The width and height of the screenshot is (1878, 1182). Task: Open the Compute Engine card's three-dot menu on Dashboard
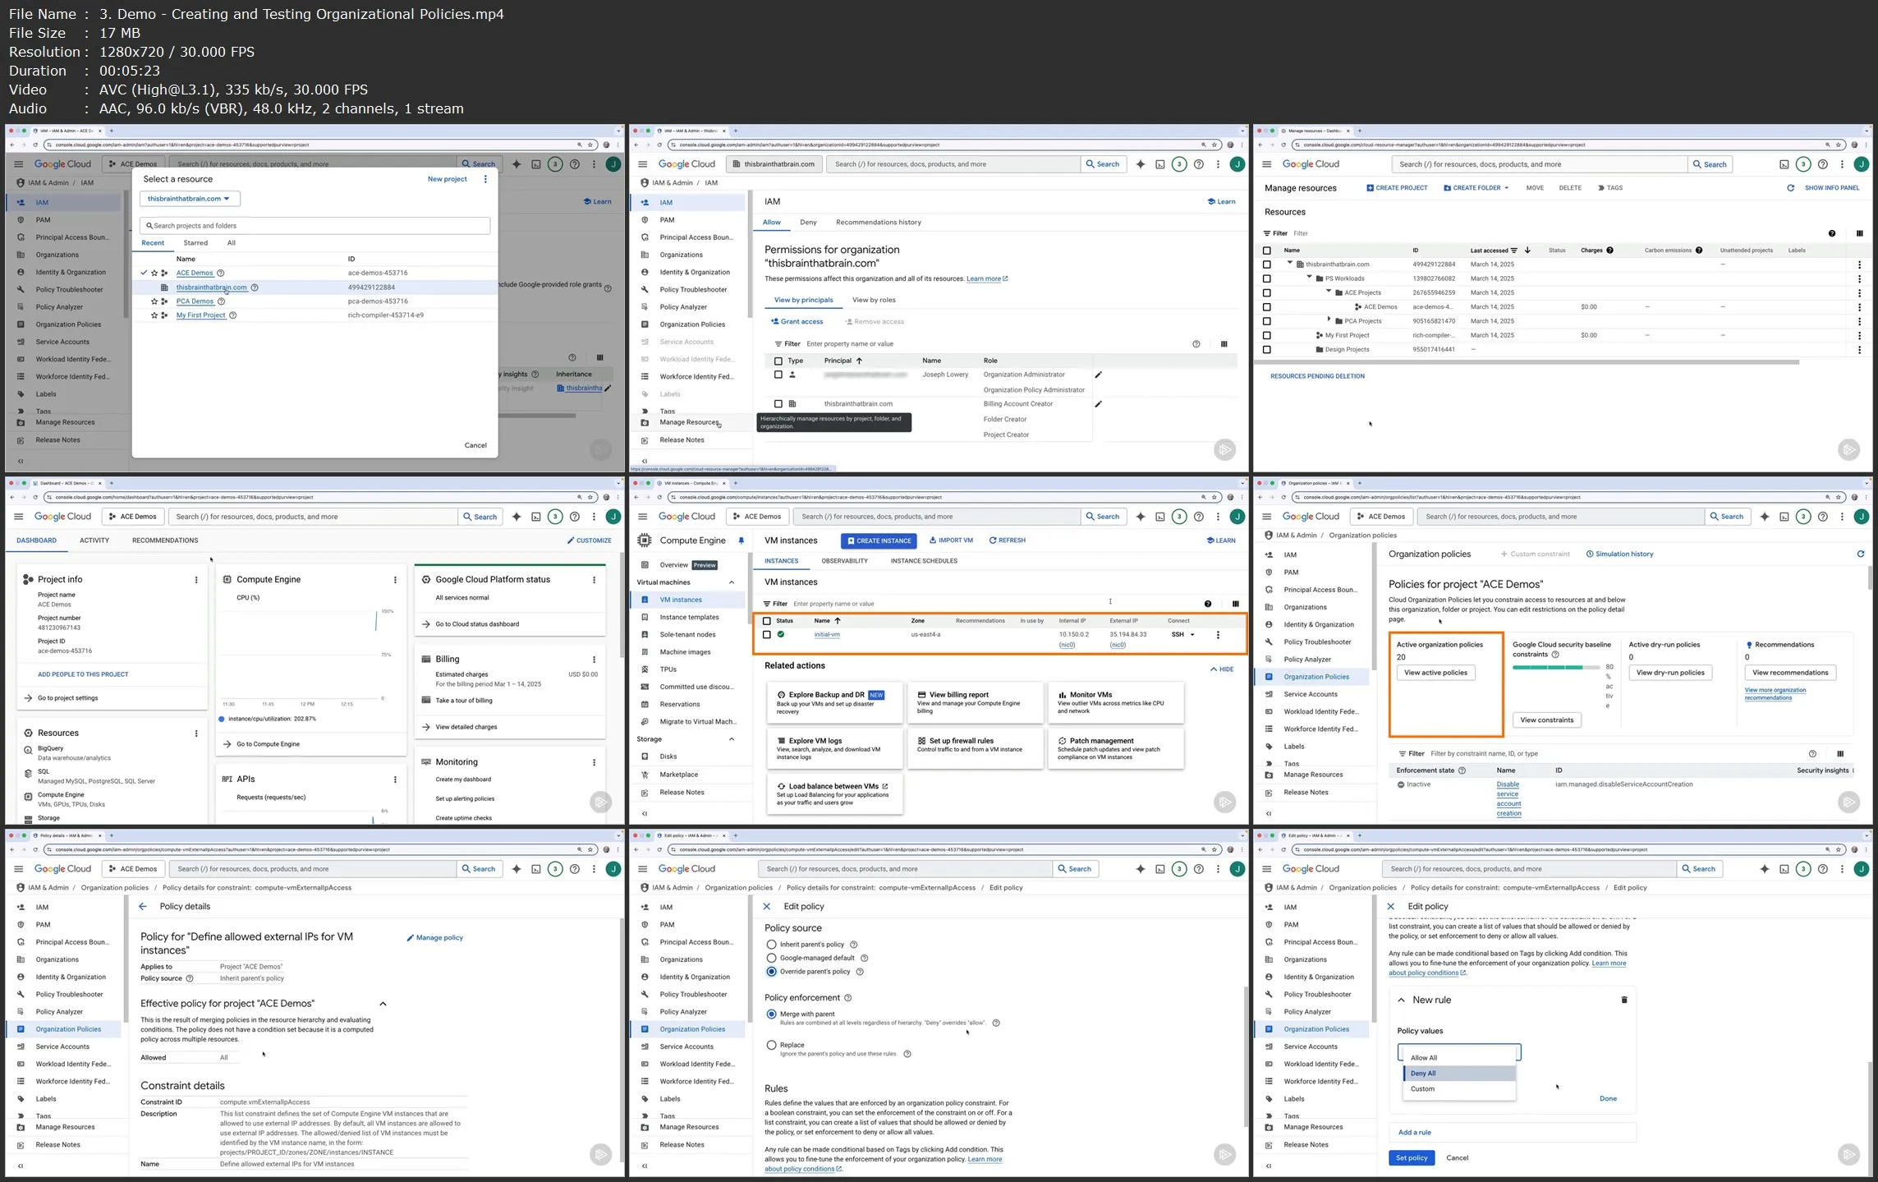point(395,580)
